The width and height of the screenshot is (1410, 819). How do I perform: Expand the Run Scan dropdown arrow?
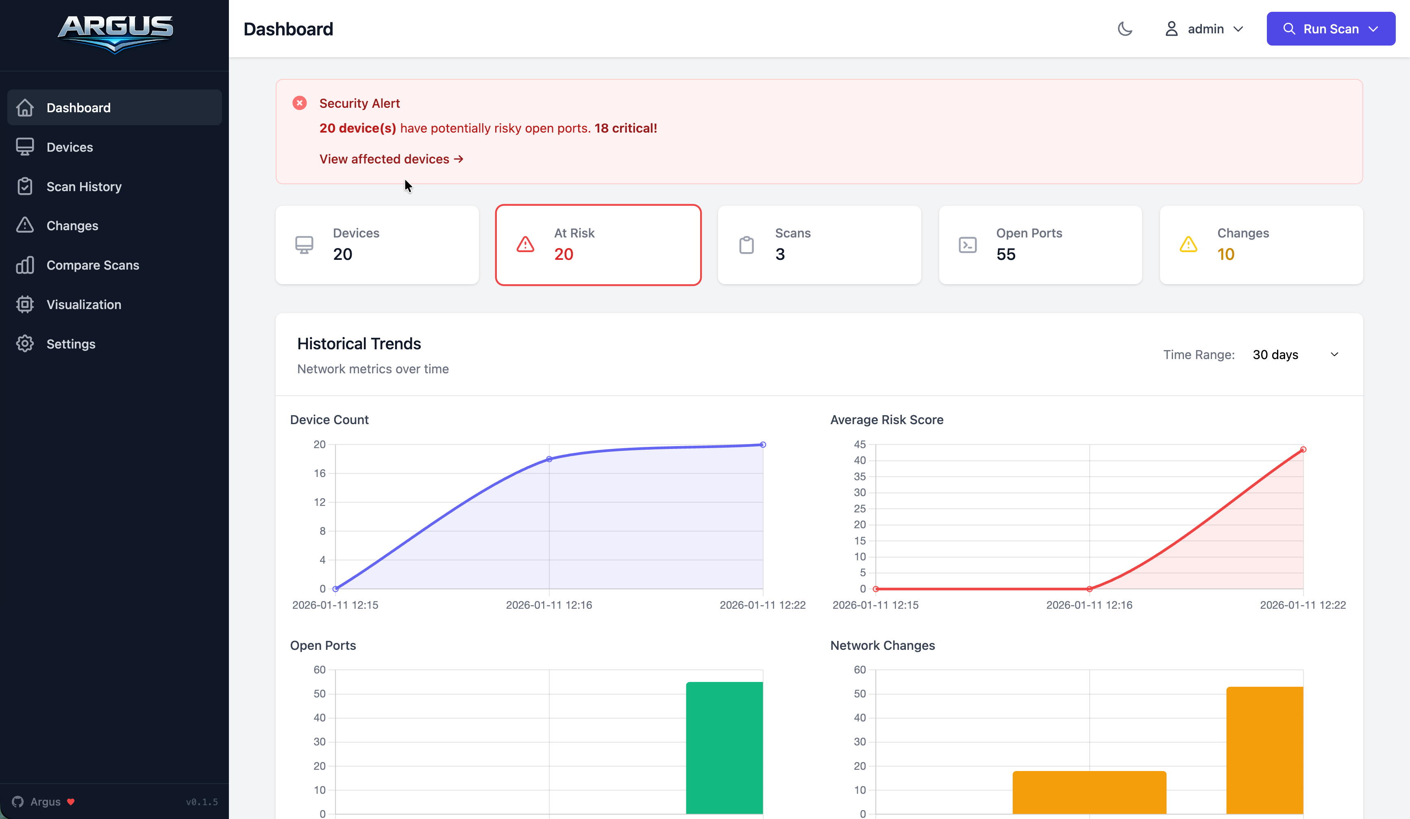click(x=1373, y=28)
